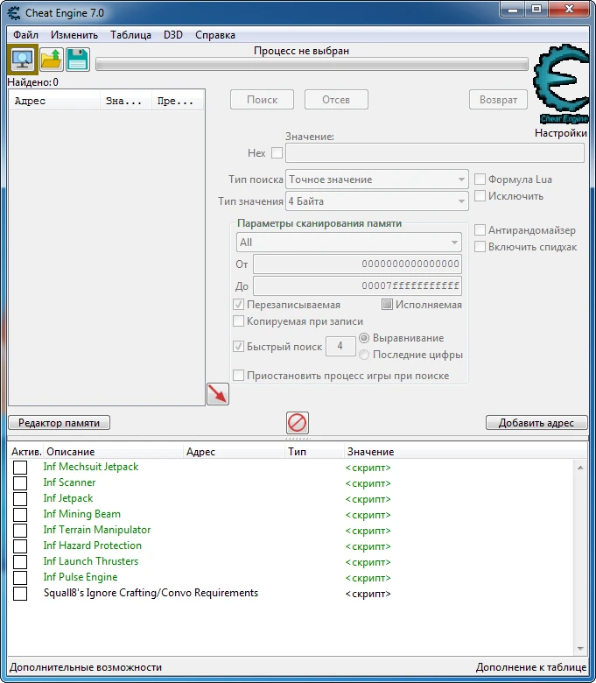Click the red arrow copy-to-address-list icon
596x683 pixels.
click(218, 394)
